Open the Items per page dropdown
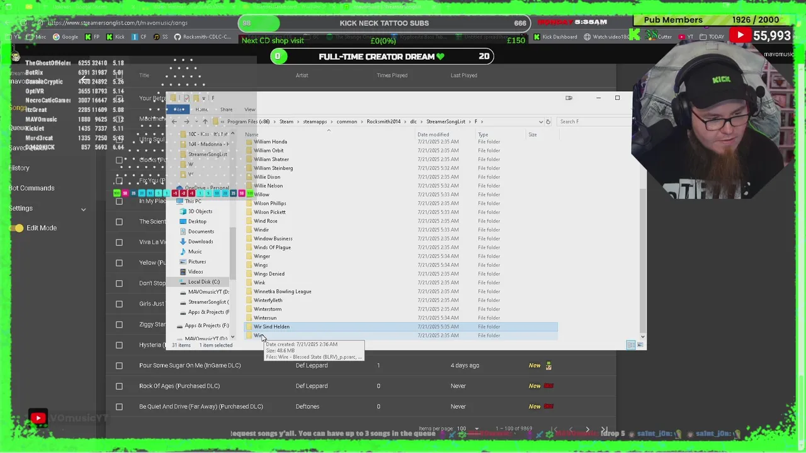This screenshot has height=453, width=806. 467,428
